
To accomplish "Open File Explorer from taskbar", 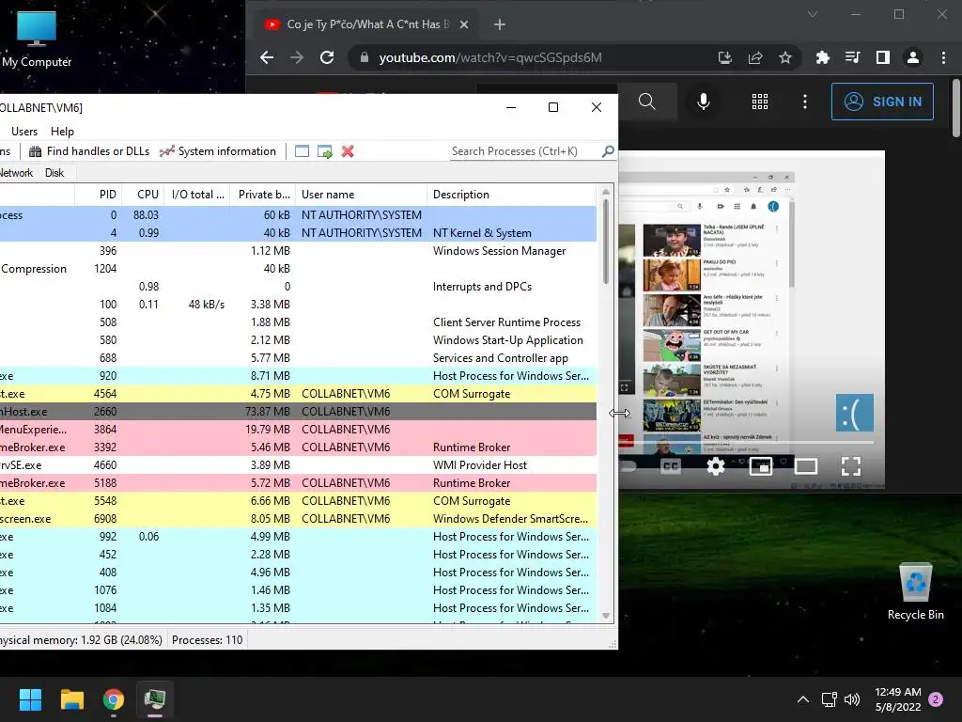I will [71, 699].
